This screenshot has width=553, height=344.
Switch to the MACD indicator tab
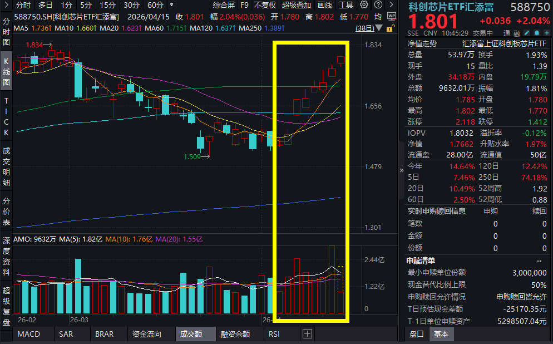click(x=28, y=334)
